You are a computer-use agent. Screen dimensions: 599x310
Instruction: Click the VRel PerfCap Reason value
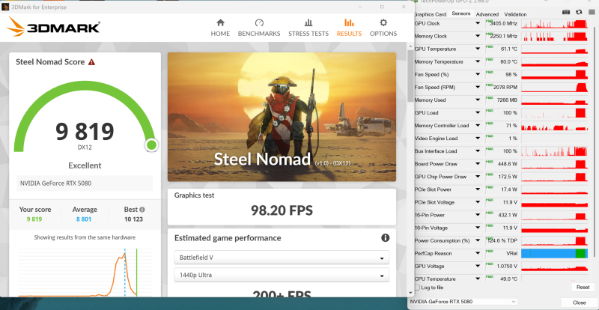tap(511, 253)
